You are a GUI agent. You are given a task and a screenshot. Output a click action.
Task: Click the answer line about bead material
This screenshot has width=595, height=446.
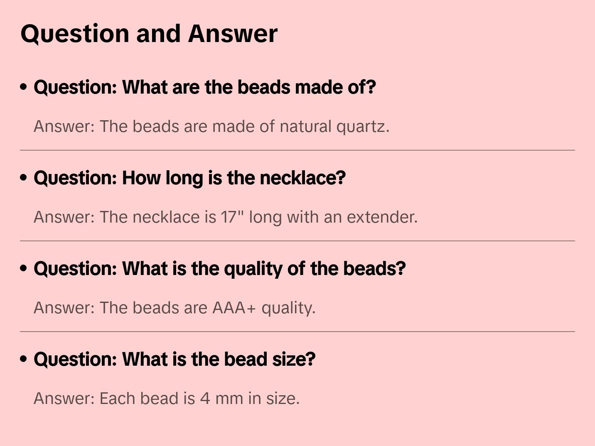tap(211, 126)
